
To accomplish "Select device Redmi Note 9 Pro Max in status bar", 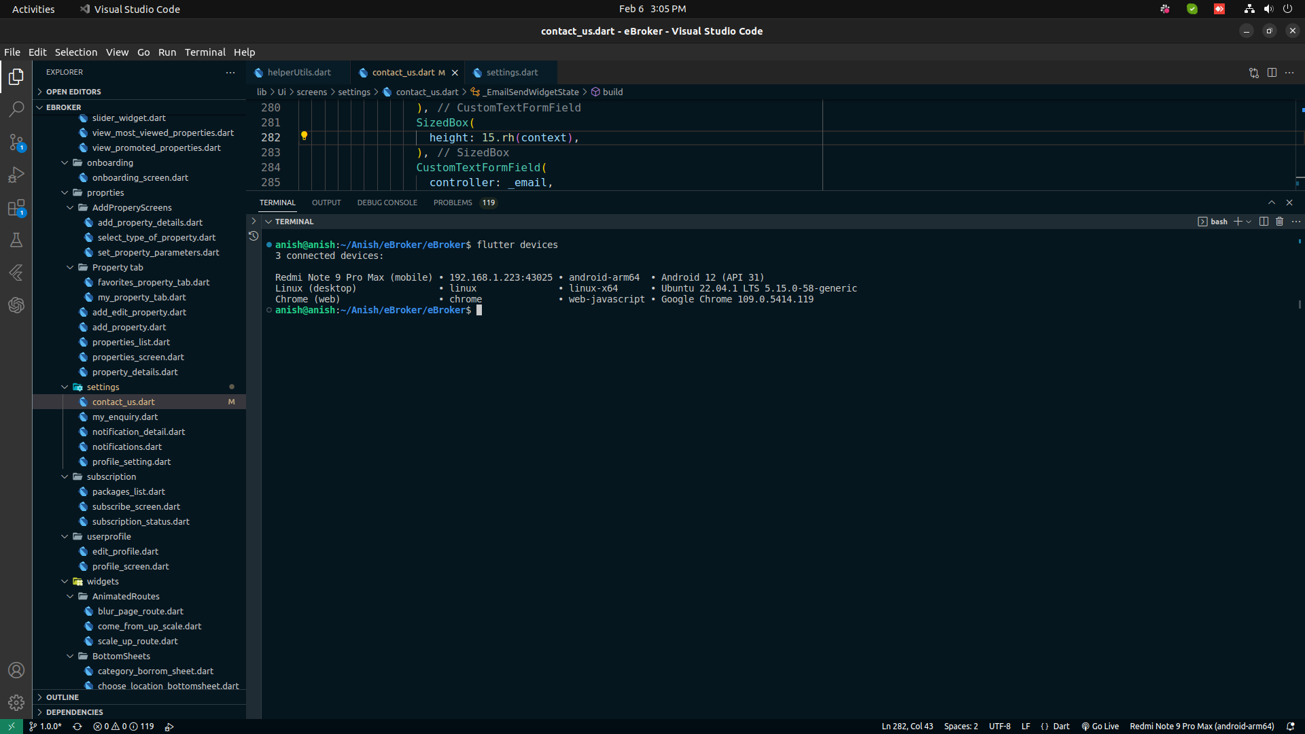I will [1202, 727].
